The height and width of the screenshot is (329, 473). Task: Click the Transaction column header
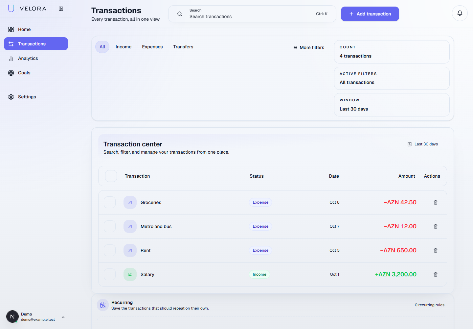click(x=137, y=176)
